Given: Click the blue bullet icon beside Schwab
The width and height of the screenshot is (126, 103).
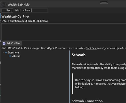Looking at the screenshot, I should (10, 56).
